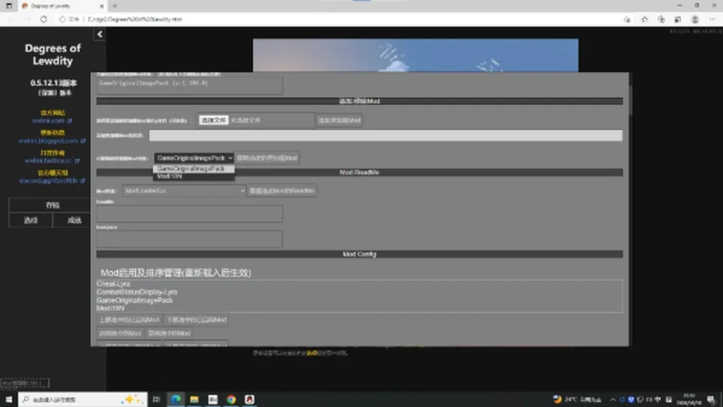
Task: Open the notification center icon
Action: click(711, 399)
